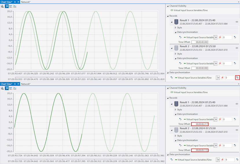240x164 pixels.
Task: Click search-previous icon for Result 2, upper pane
Action: coord(180,63)
